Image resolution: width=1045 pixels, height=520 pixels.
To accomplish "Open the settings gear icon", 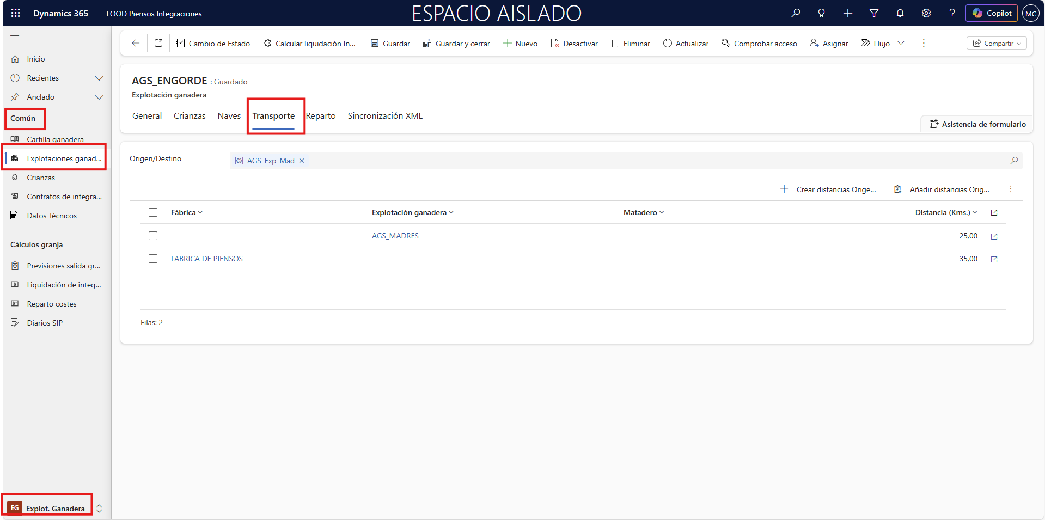I will point(926,13).
